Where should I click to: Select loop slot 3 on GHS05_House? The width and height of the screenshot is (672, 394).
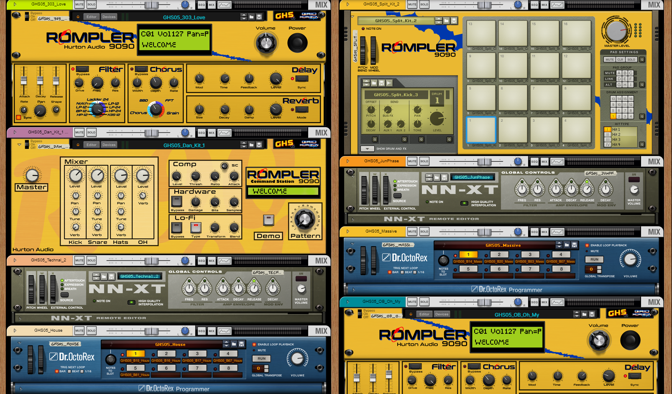[197, 353]
